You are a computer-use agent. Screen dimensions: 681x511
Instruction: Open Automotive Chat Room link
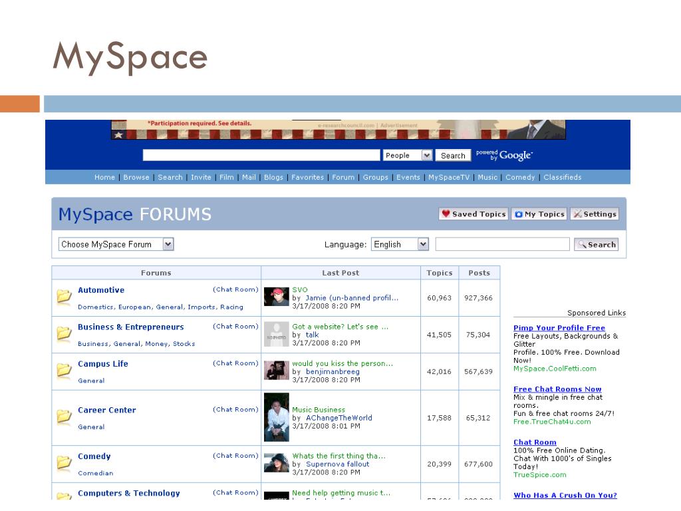(x=235, y=289)
